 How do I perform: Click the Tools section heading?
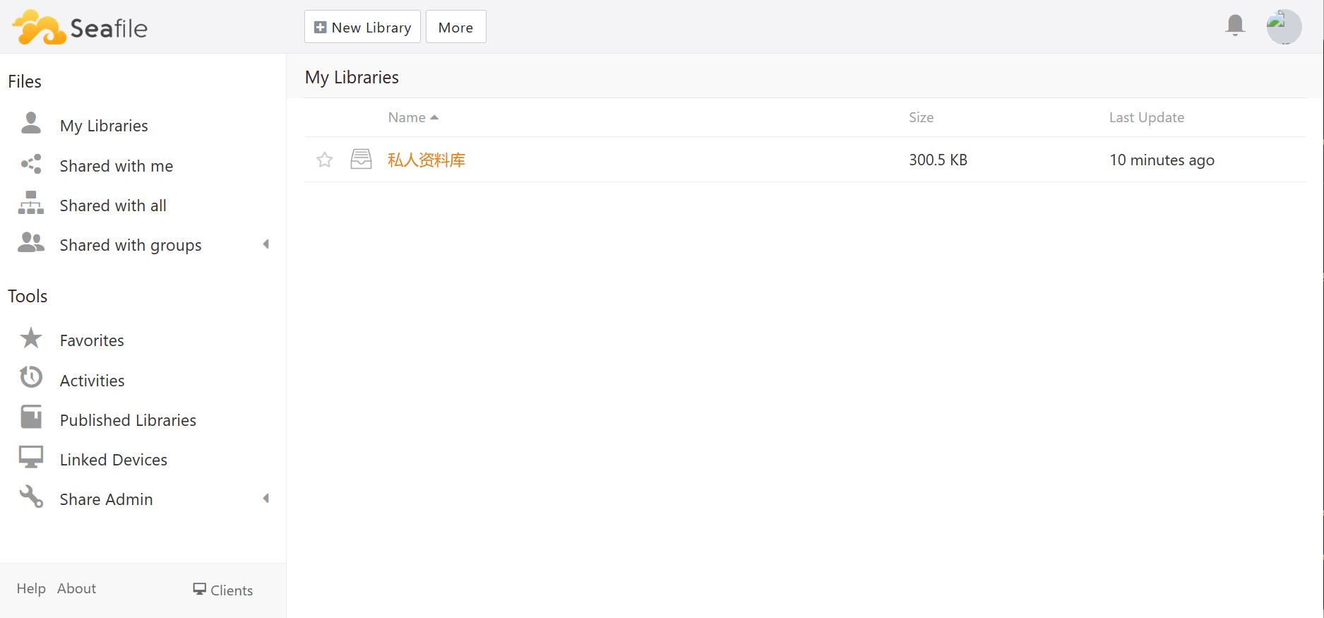[x=28, y=296]
